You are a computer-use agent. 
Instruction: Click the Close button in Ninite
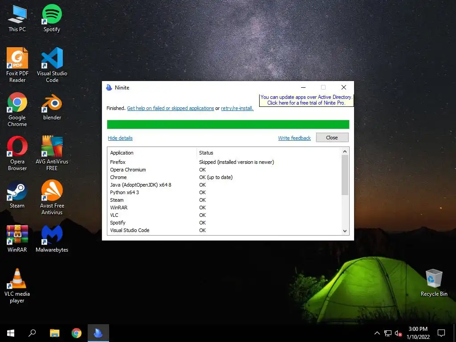(x=332, y=138)
